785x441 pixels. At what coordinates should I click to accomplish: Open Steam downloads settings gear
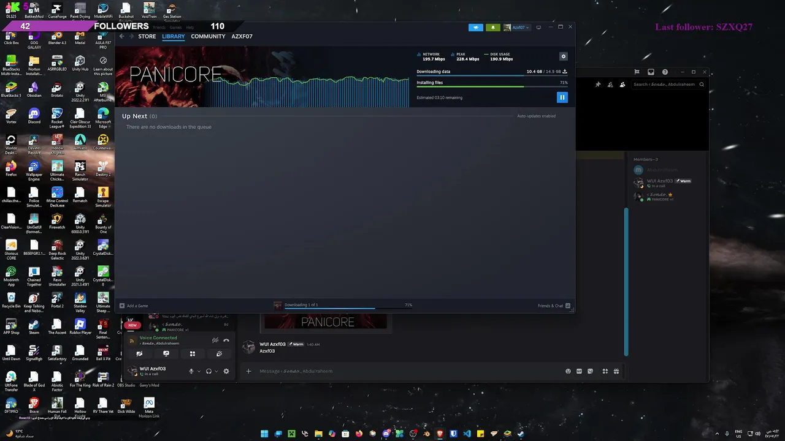pyautogui.click(x=564, y=56)
